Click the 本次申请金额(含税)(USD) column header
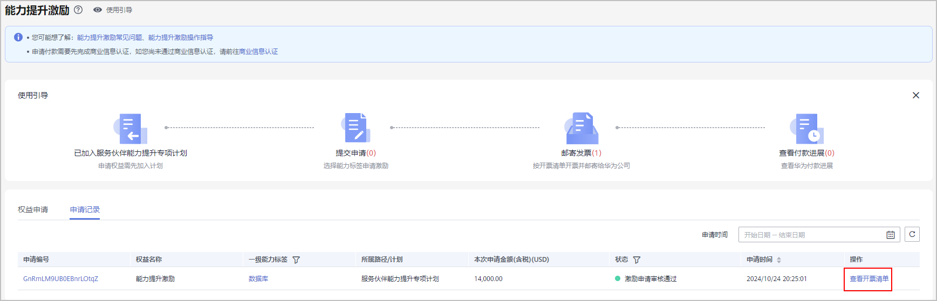This screenshot has width=937, height=301. click(511, 260)
